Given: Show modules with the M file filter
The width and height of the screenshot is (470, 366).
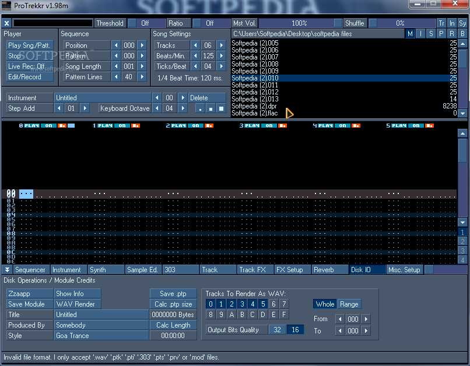Looking at the screenshot, I should 410,34.
